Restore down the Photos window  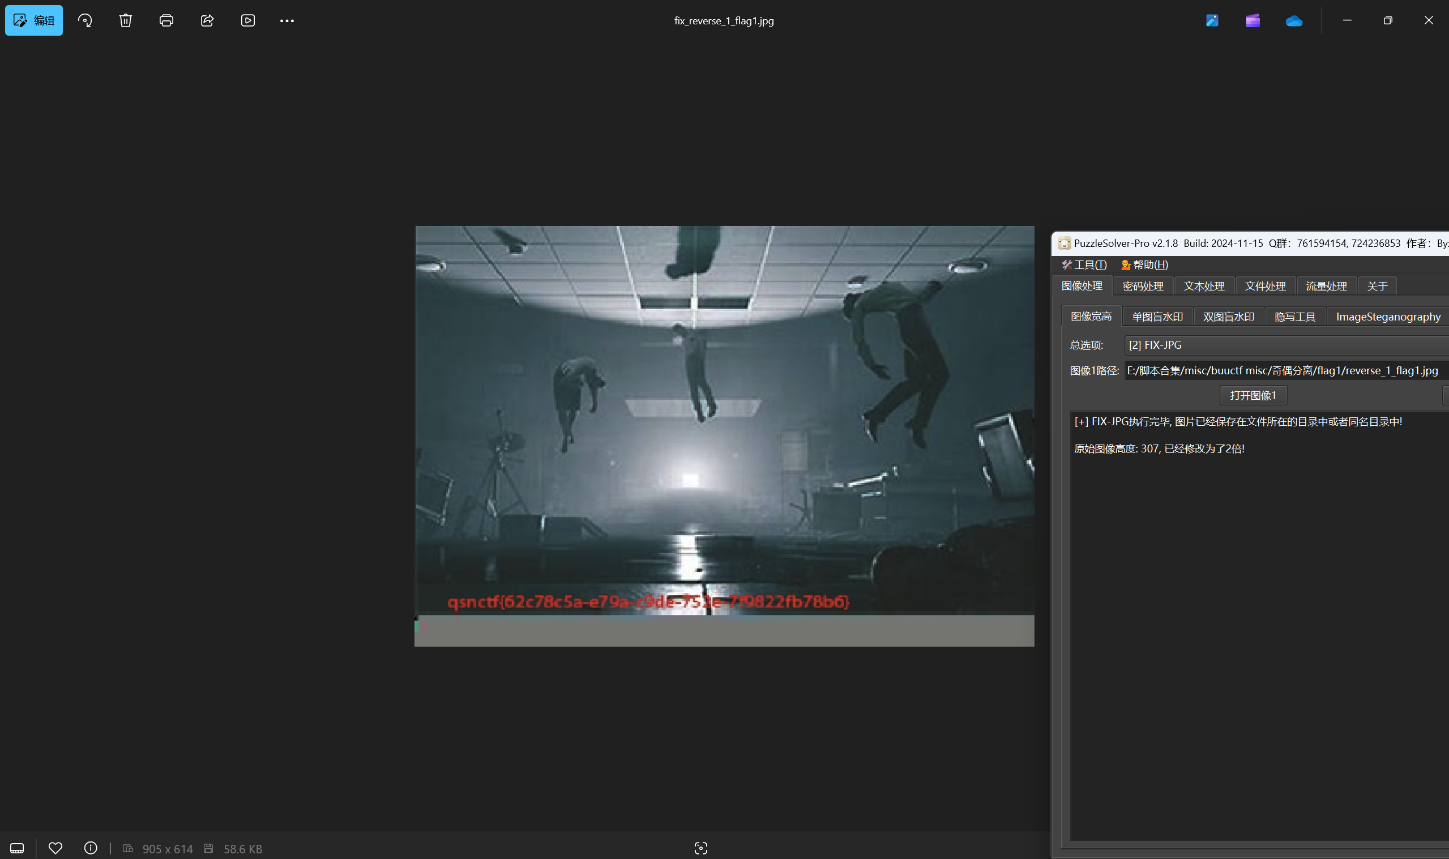tap(1388, 20)
